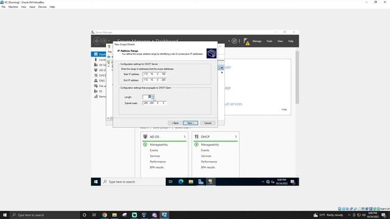Select Remote Access in the sidebar
The image size is (390, 219).
pyautogui.click(x=99, y=96)
